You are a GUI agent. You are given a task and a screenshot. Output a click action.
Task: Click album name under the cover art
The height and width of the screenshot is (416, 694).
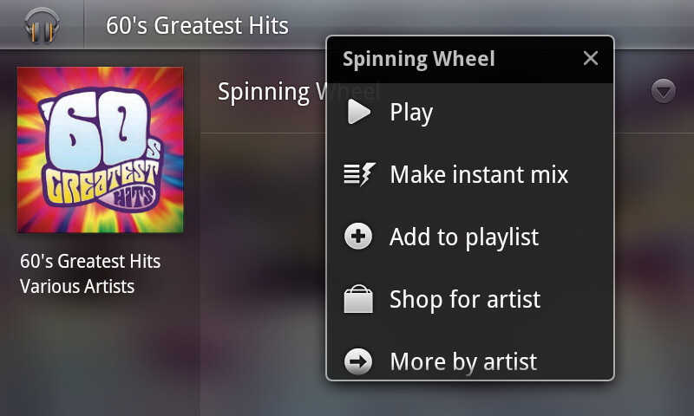click(x=90, y=261)
